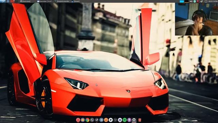Open the terminal from the dock
This screenshot has height=123, width=218.
[x=92, y=120]
